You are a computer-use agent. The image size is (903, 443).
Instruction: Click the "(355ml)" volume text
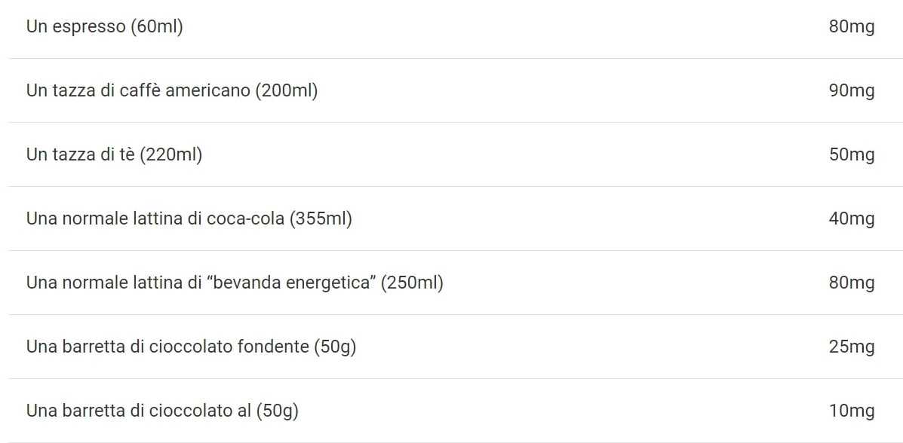(321, 219)
